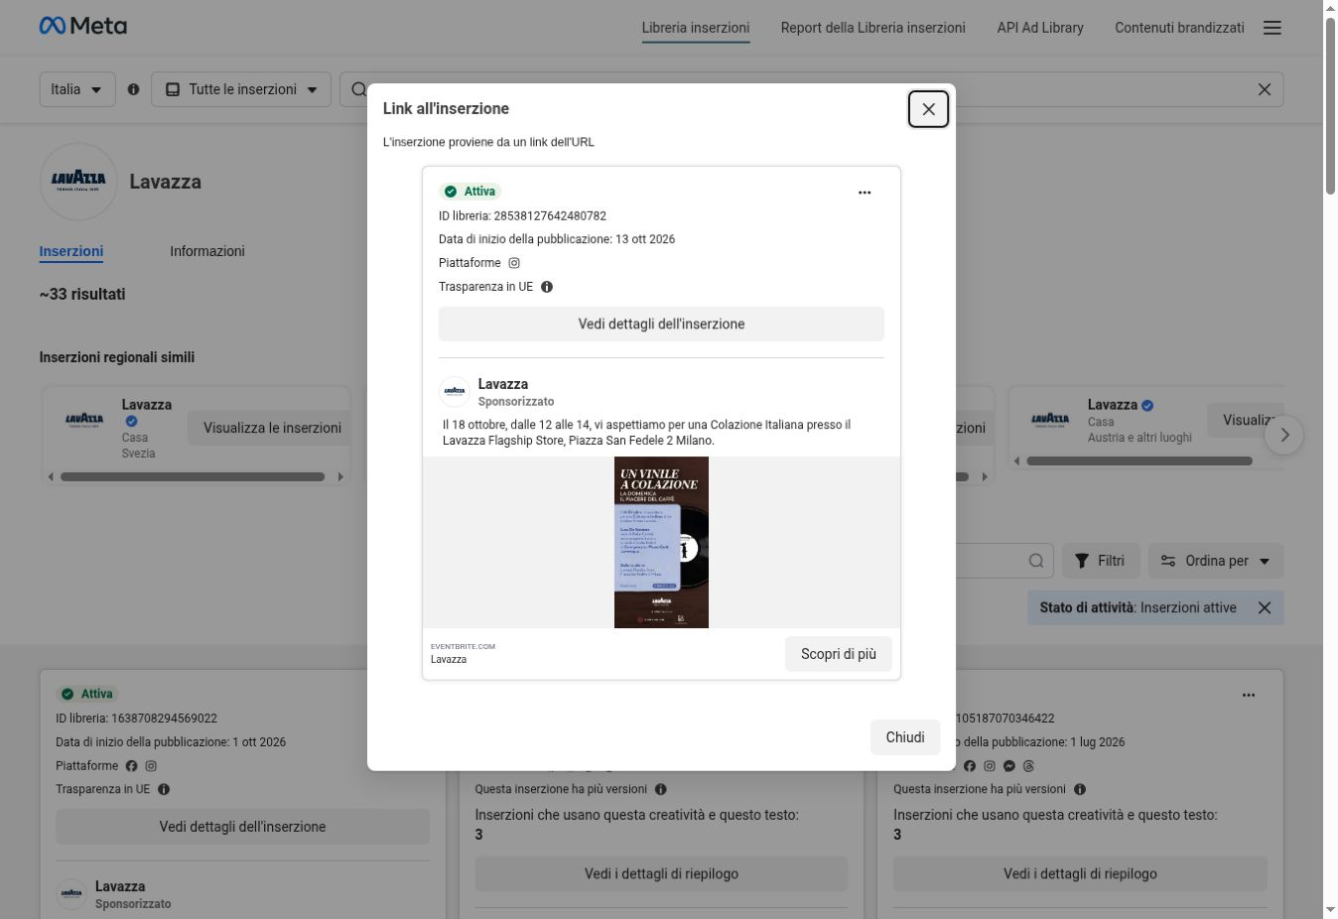Click the Lavazza avatar in the sponsored post
The width and height of the screenshot is (1338, 919).
tap(455, 391)
